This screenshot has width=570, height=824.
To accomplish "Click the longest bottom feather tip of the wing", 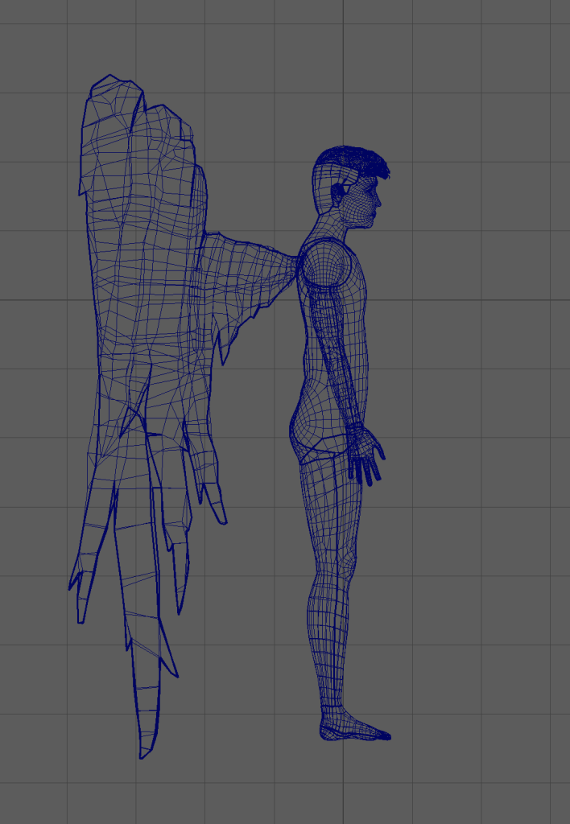I will pos(145,744).
